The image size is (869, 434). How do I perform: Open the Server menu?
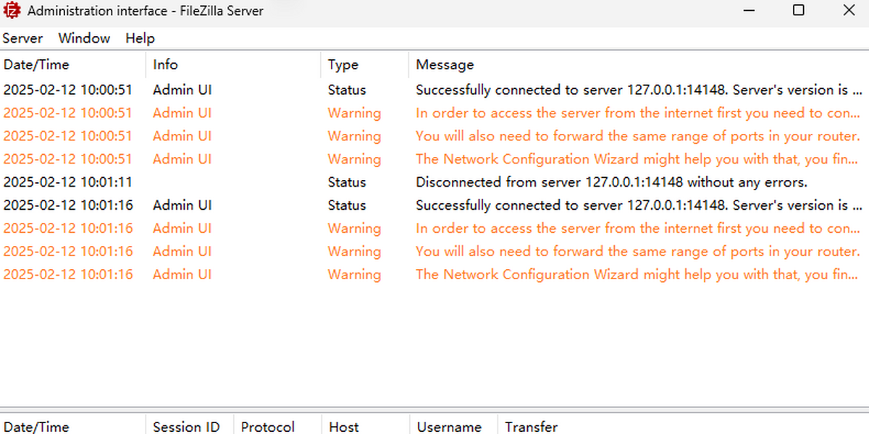(23, 38)
